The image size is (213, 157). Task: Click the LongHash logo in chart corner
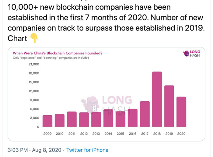192,54
